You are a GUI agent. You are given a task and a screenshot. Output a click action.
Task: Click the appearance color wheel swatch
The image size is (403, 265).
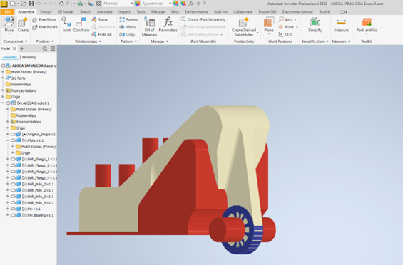137,4
